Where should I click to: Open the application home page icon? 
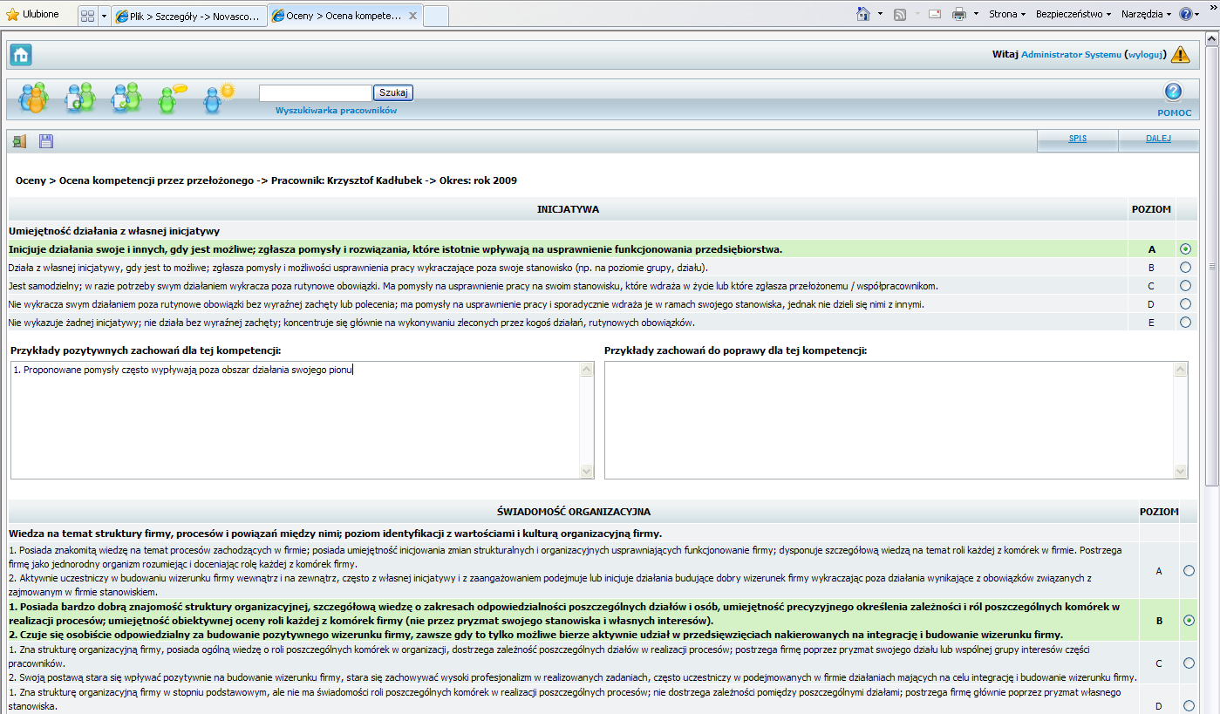(21, 55)
